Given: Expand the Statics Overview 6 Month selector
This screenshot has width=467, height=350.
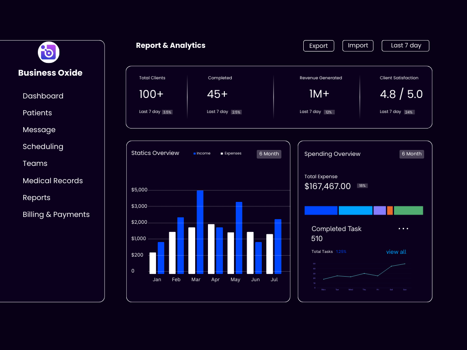Looking at the screenshot, I should coord(269,154).
